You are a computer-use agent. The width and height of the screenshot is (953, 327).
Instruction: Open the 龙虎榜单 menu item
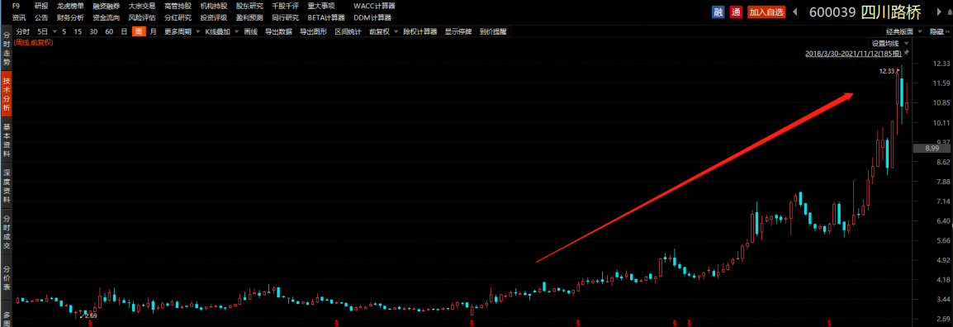point(70,6)
